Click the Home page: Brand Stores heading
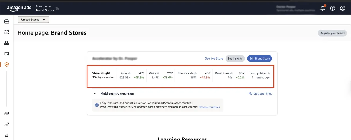351x140 pixels. tap(52, 33)
